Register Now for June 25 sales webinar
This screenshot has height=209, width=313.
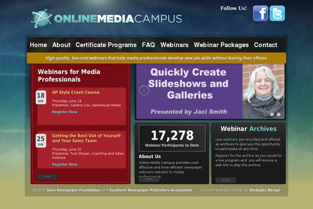coord(65,164)
